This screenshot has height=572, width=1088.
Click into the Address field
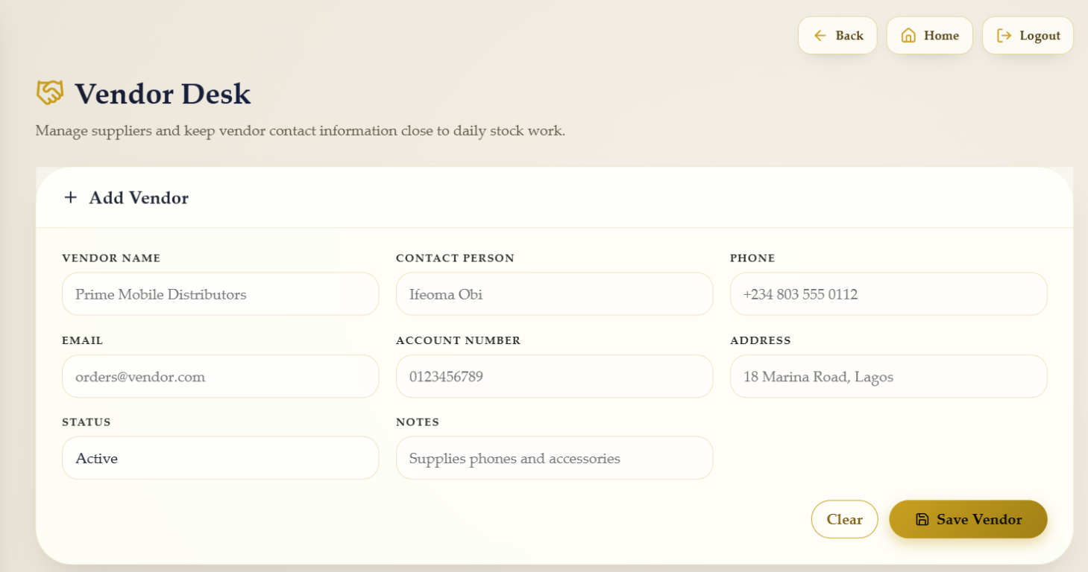click(888, 376)
